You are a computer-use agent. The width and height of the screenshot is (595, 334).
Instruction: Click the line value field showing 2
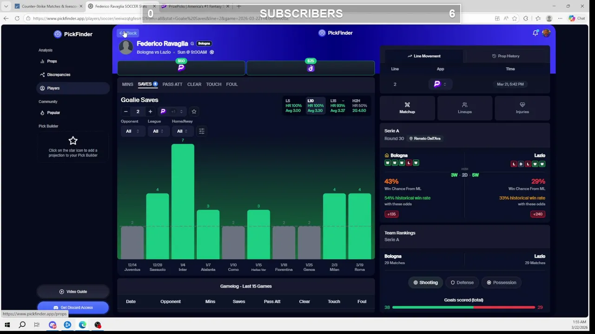tap(138, 111)
